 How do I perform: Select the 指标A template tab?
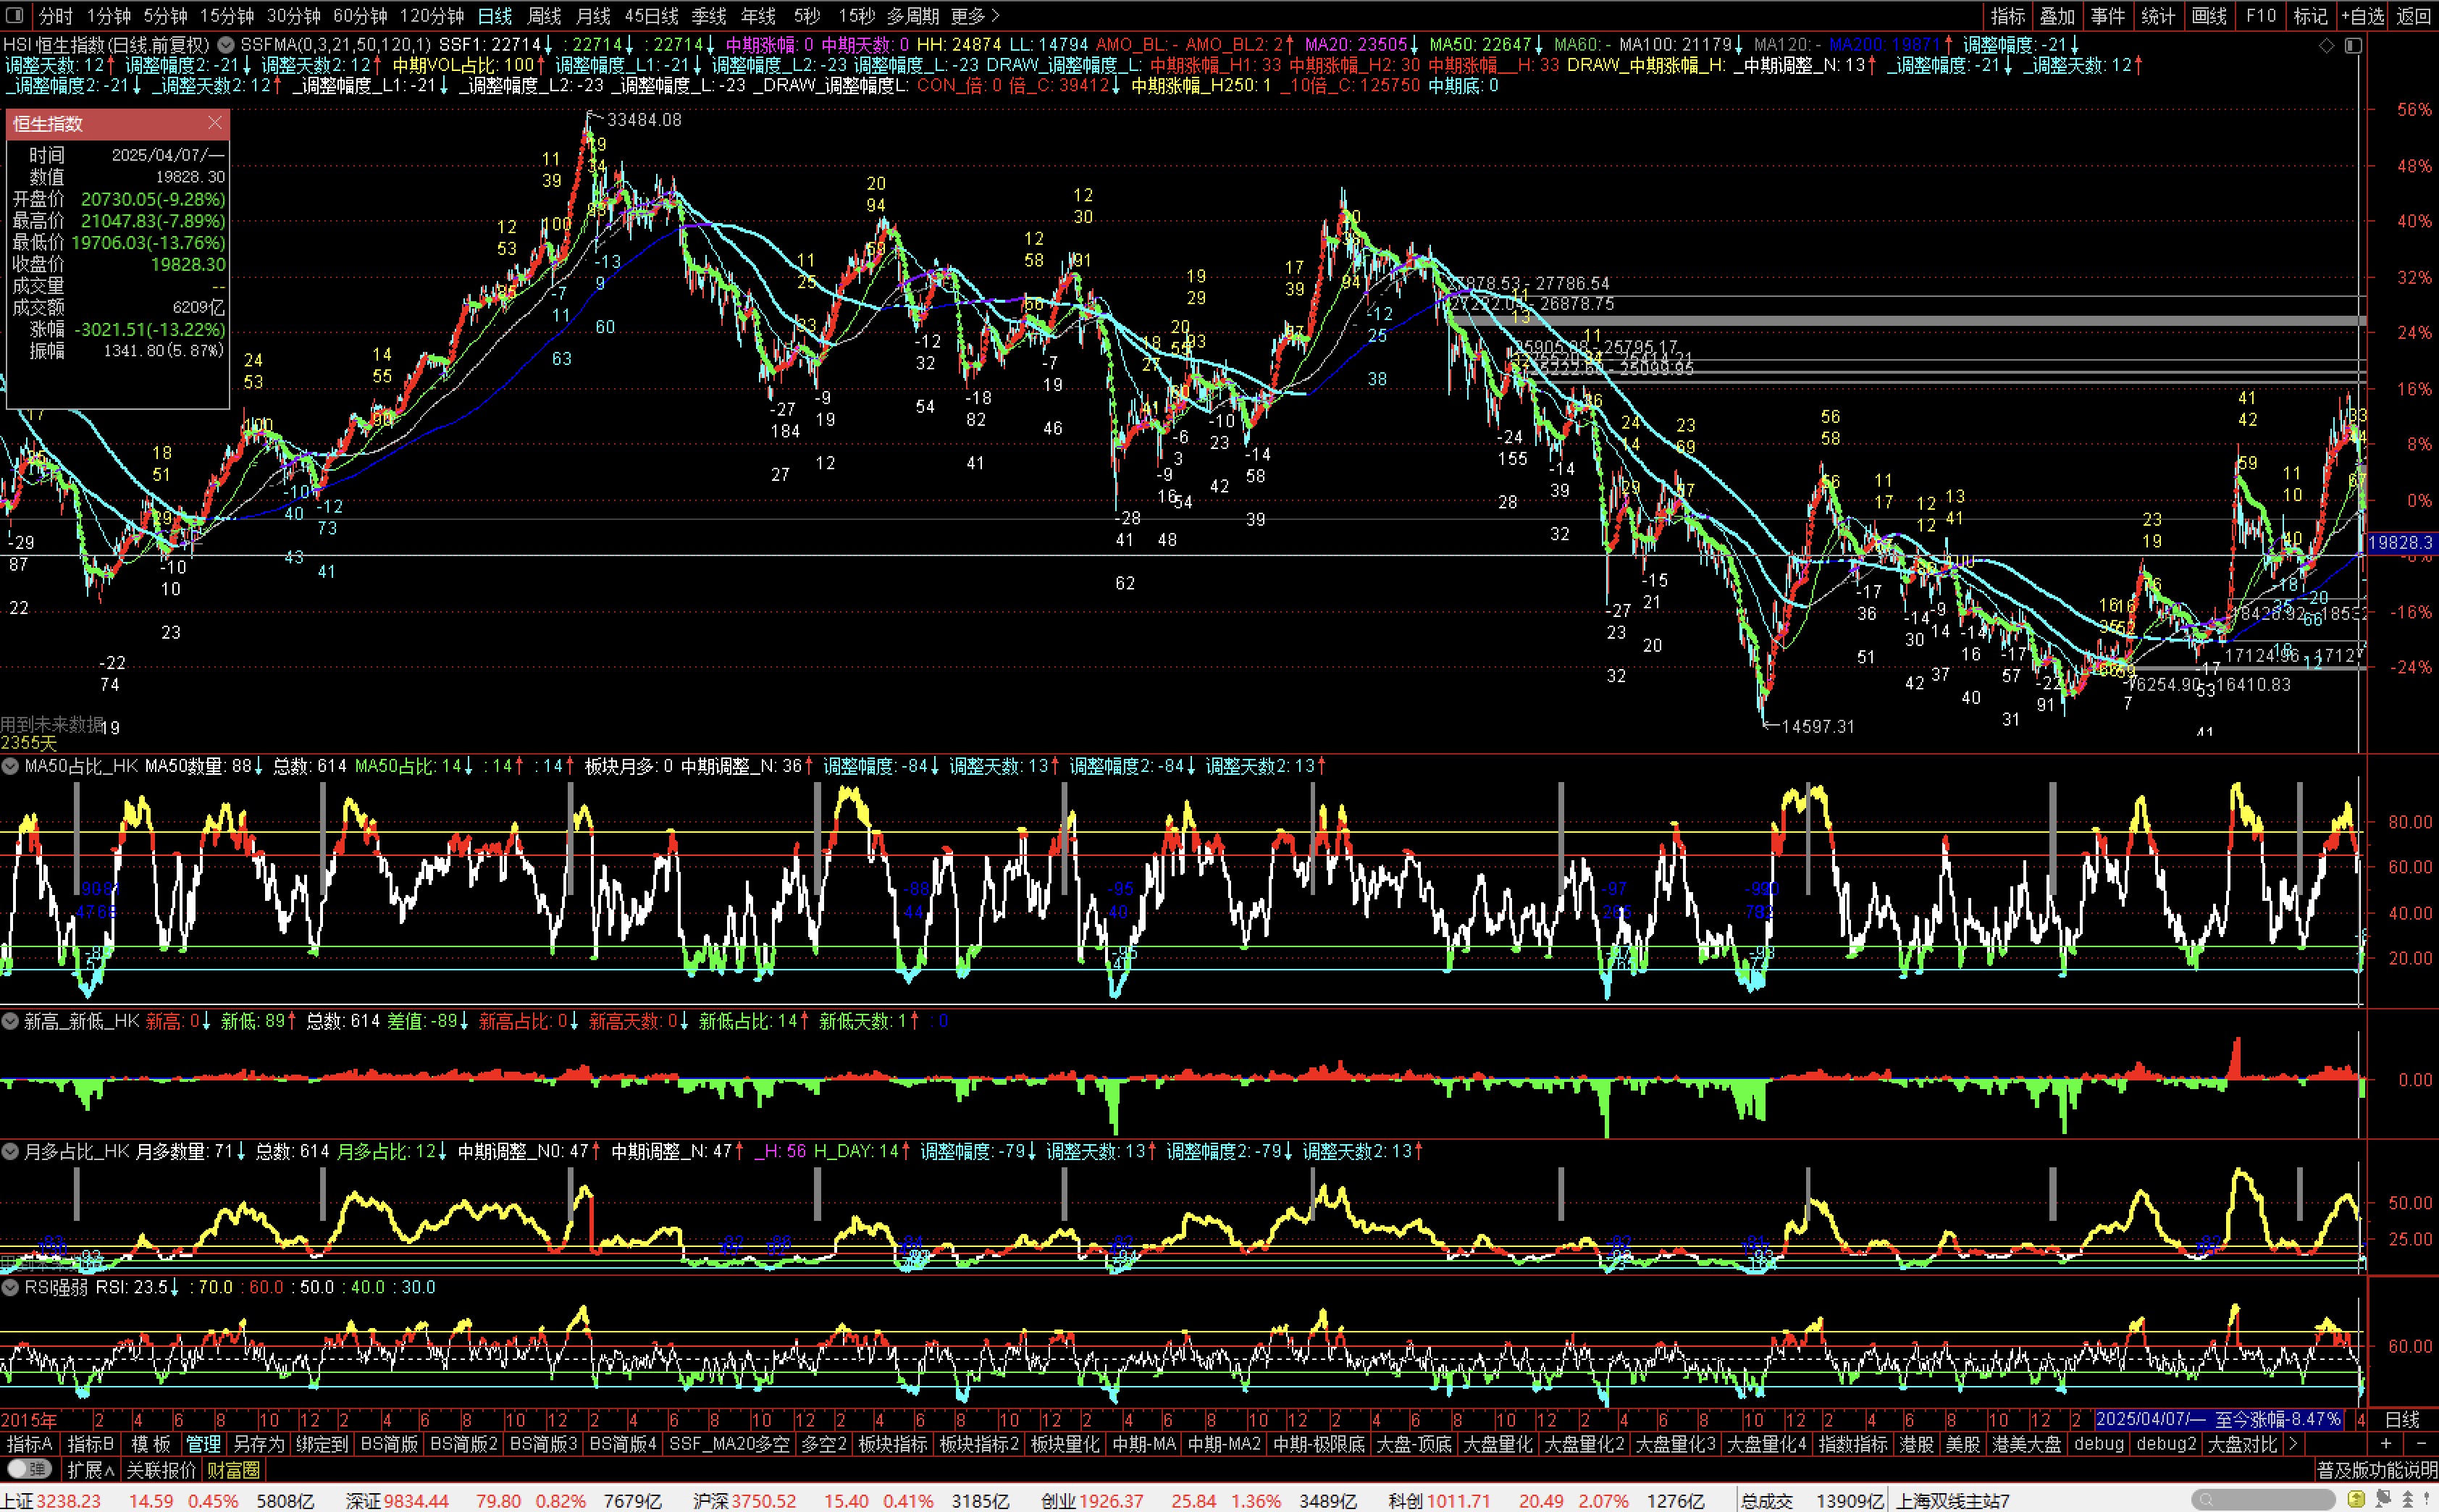click(x=30, y=1444)
